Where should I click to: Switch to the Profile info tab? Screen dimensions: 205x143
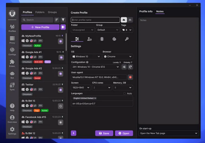coord(146,12)
